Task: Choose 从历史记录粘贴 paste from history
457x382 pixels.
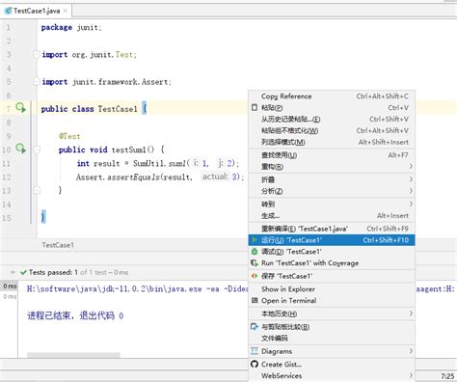Action: (x=332, y=120)
